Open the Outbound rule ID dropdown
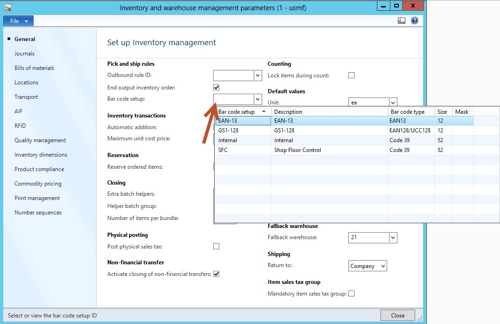The image size is (500, 324). [x=257, y=75]
